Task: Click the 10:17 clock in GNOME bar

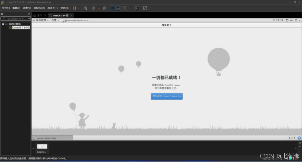Action: (x=279, y=20)
